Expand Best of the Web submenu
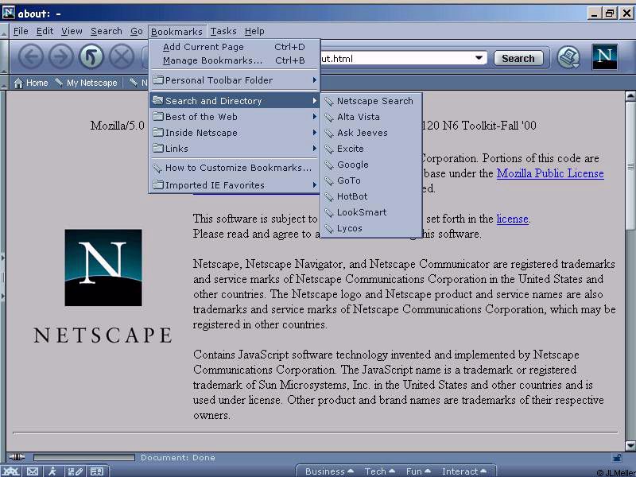 [x=235, y=117]
